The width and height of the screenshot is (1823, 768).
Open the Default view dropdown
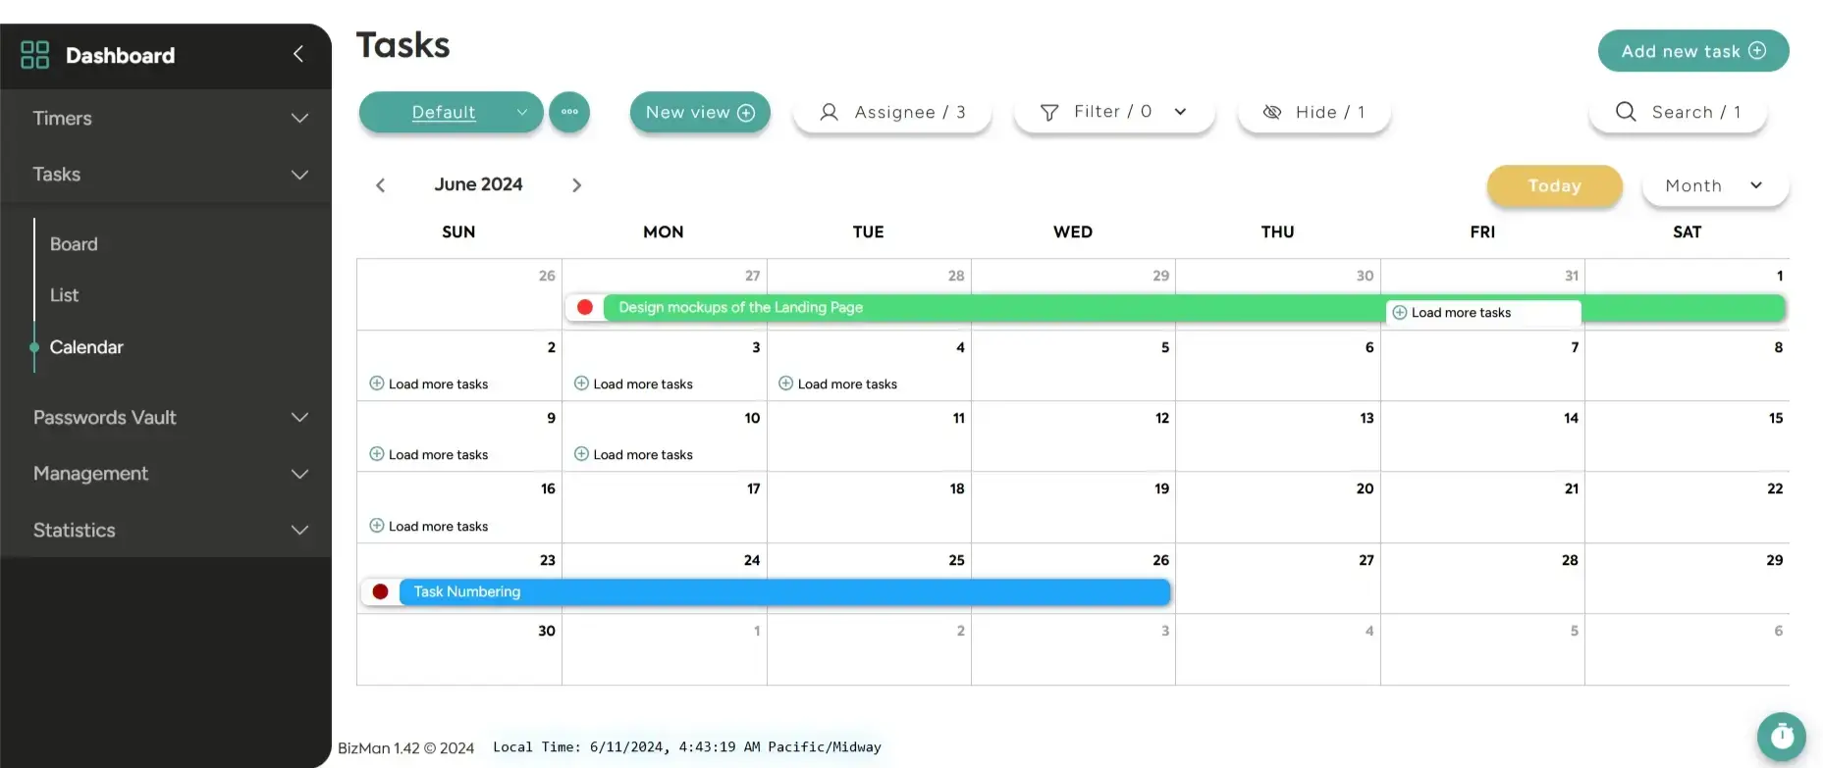pyautogui.click(x=452, y=112)
